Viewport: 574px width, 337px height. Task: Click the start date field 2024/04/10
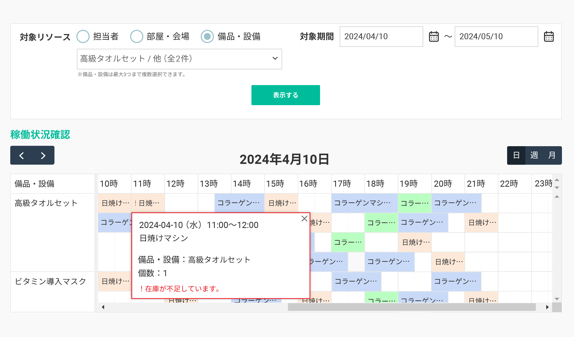pos(381,36)
